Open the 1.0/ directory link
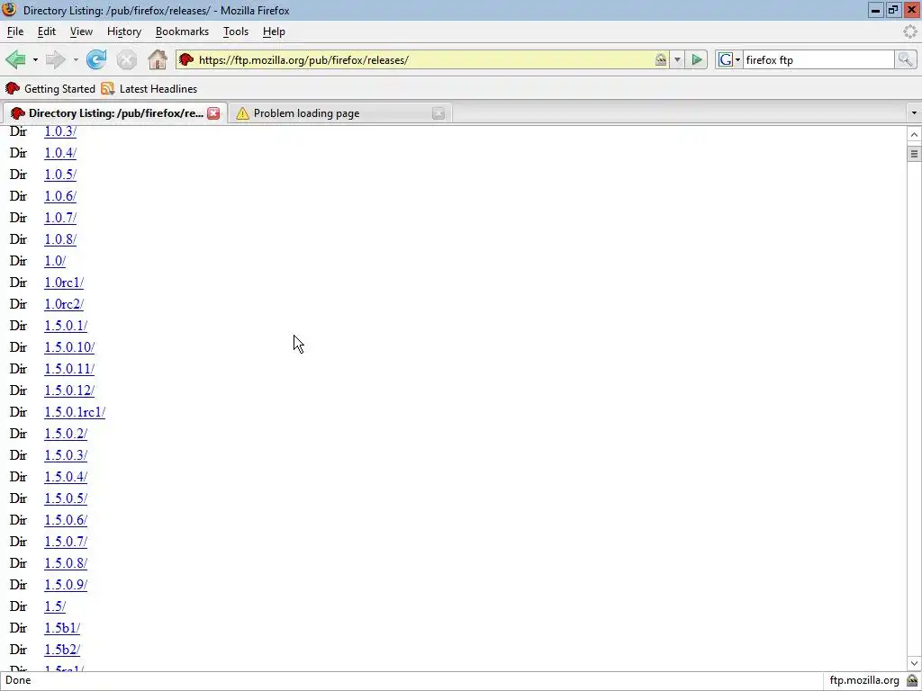The image size is (922, 691). (55, 261)
